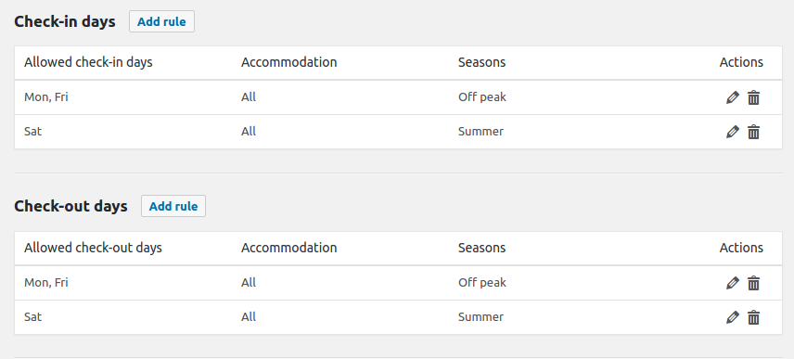
Task: Edit the Sat Summer check-in rule
Action: pyautogui.click(x=732, y=132)
